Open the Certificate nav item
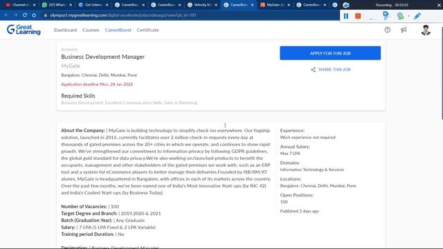443x249 pixels. point(147,30)
